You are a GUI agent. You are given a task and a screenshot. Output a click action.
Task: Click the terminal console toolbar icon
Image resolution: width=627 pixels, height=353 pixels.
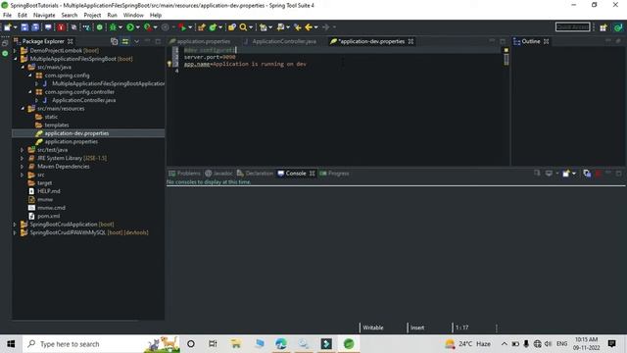tap(48, 27)
